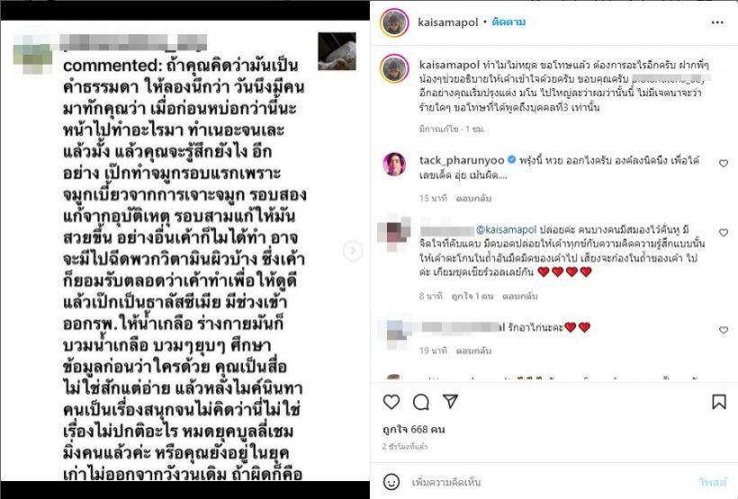Focus the add comment field
Viewport: 738px width, 499px height.
(x=551, y=482)
